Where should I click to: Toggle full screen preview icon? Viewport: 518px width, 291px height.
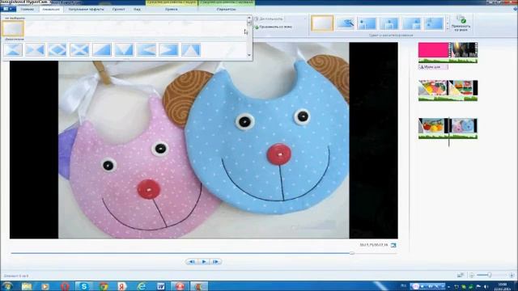[x=393, y=245]
